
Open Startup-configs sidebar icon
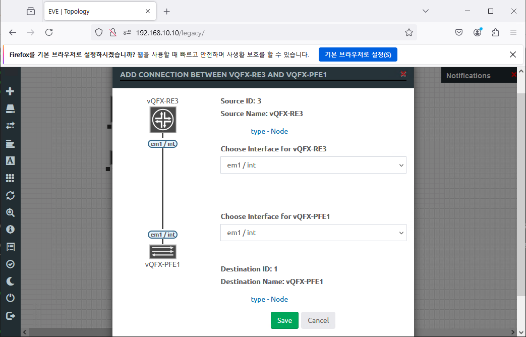(10, 144)
